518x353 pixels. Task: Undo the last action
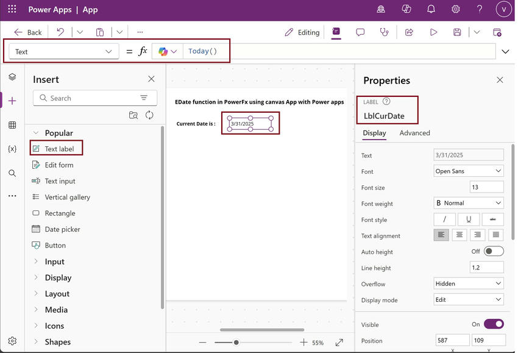pyautogui.click(x=60, y=32)
